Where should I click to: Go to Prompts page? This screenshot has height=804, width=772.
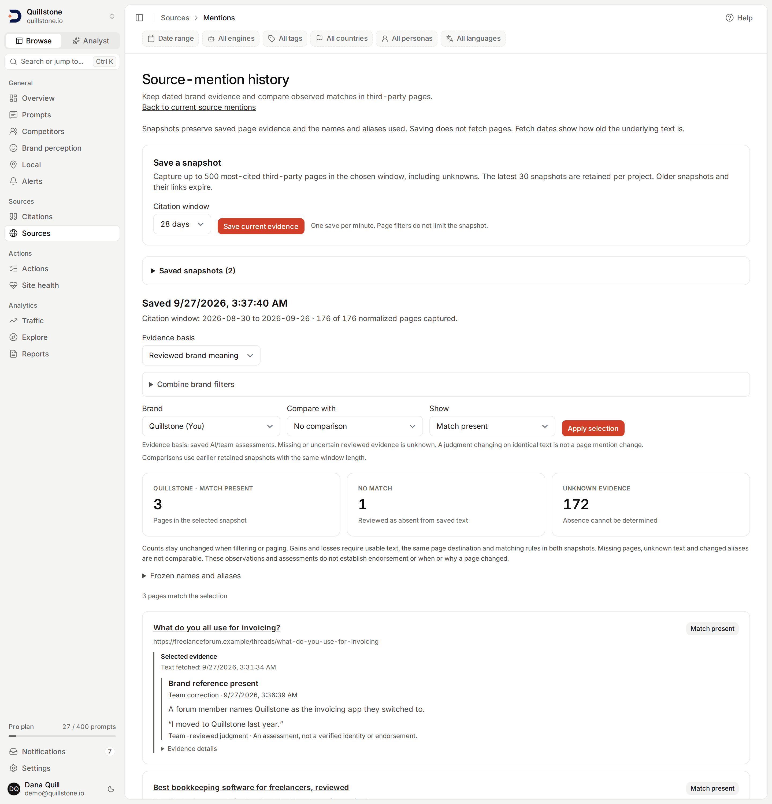pyautogui.click(x=62, y=115)
